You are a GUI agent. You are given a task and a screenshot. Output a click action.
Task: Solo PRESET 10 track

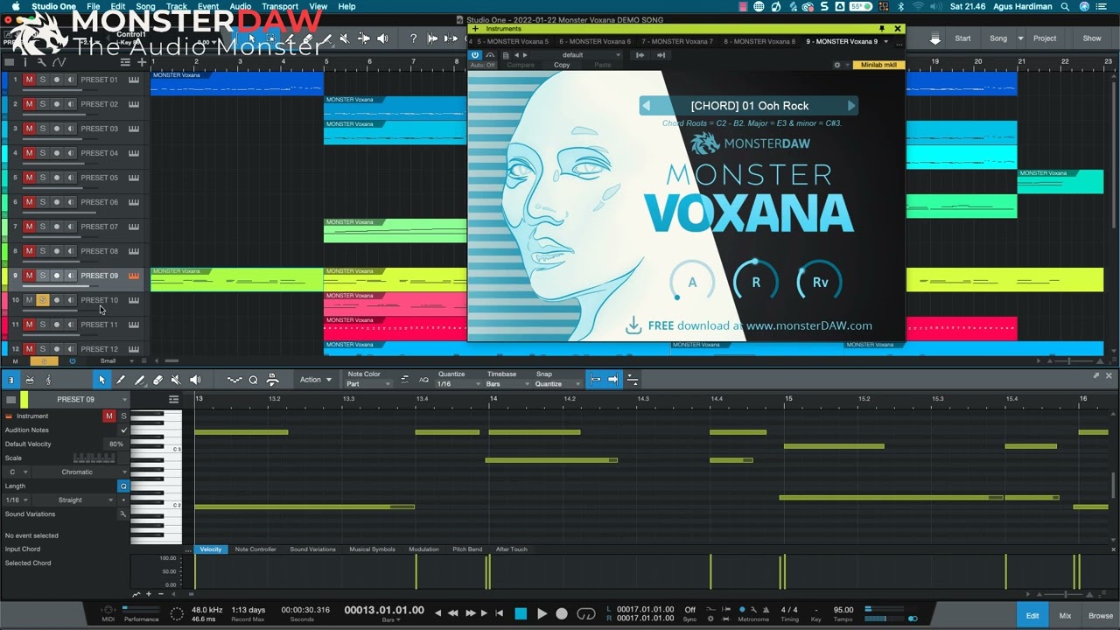coord(43,300)
